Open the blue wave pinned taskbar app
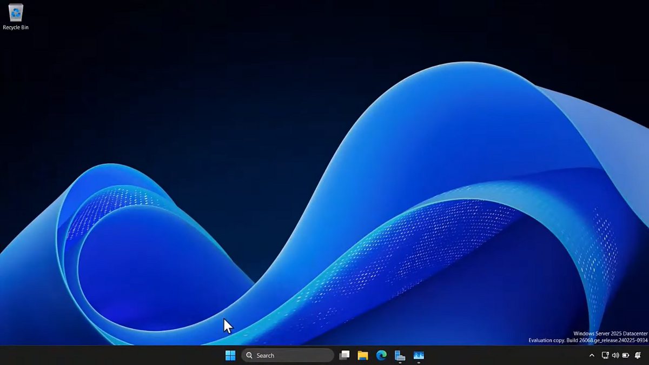This screenshot has height=365, width=649. point(419,355)
